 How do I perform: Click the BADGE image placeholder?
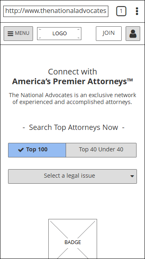[72, 239]
